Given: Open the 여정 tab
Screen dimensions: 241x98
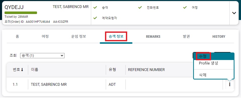Looking at the screenshot, I should (x=45, y=36).
